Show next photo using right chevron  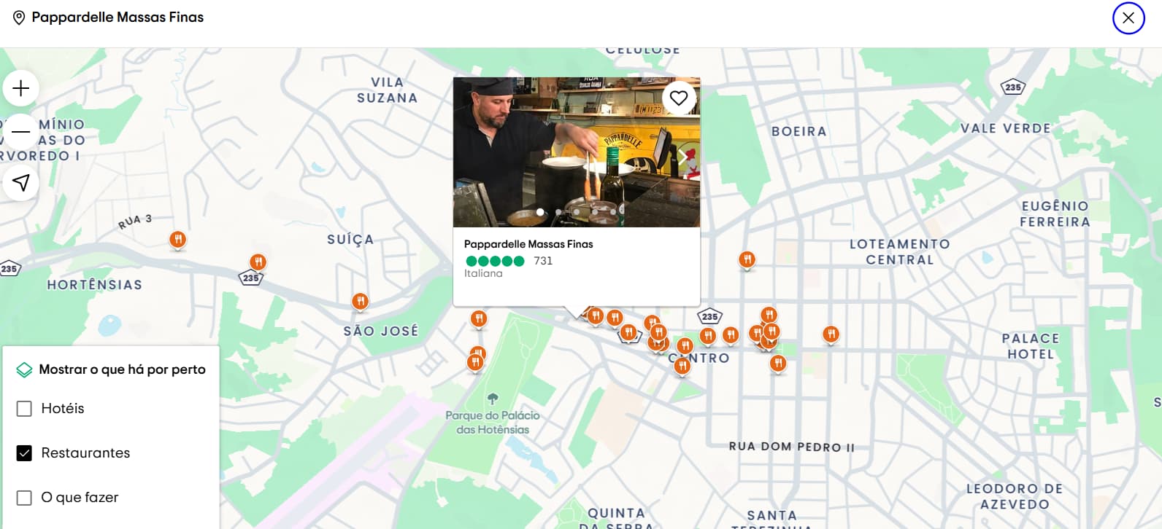[683, 157]
